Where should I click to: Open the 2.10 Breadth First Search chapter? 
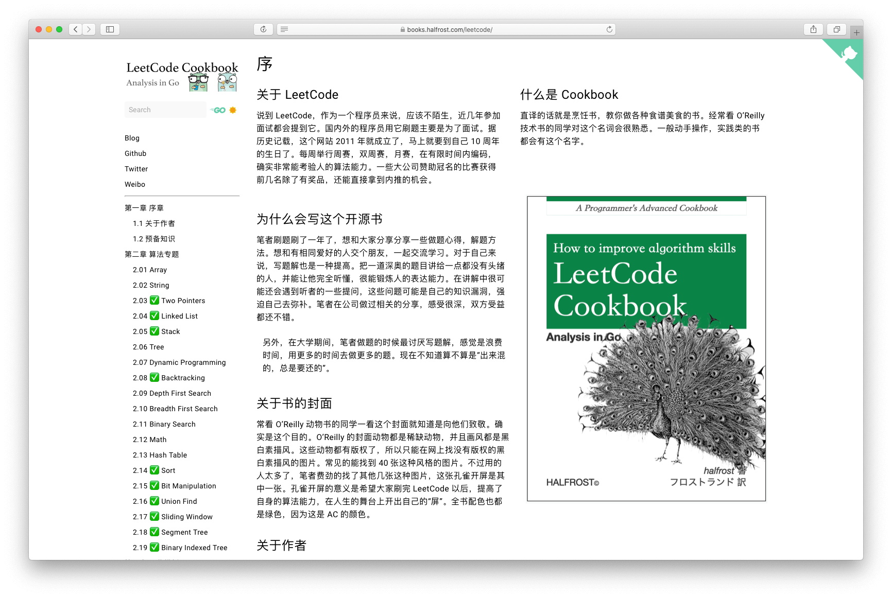tap(175, 409)
